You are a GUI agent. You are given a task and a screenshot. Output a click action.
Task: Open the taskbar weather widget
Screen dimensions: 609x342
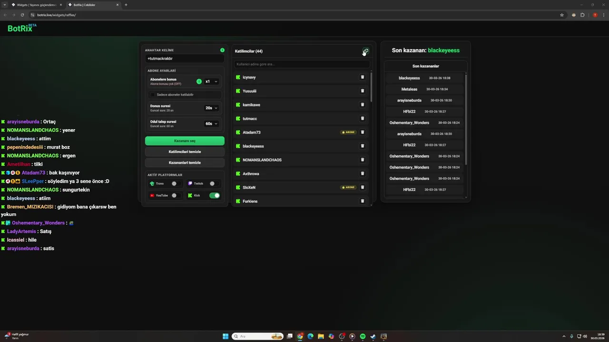pos(17,336)
